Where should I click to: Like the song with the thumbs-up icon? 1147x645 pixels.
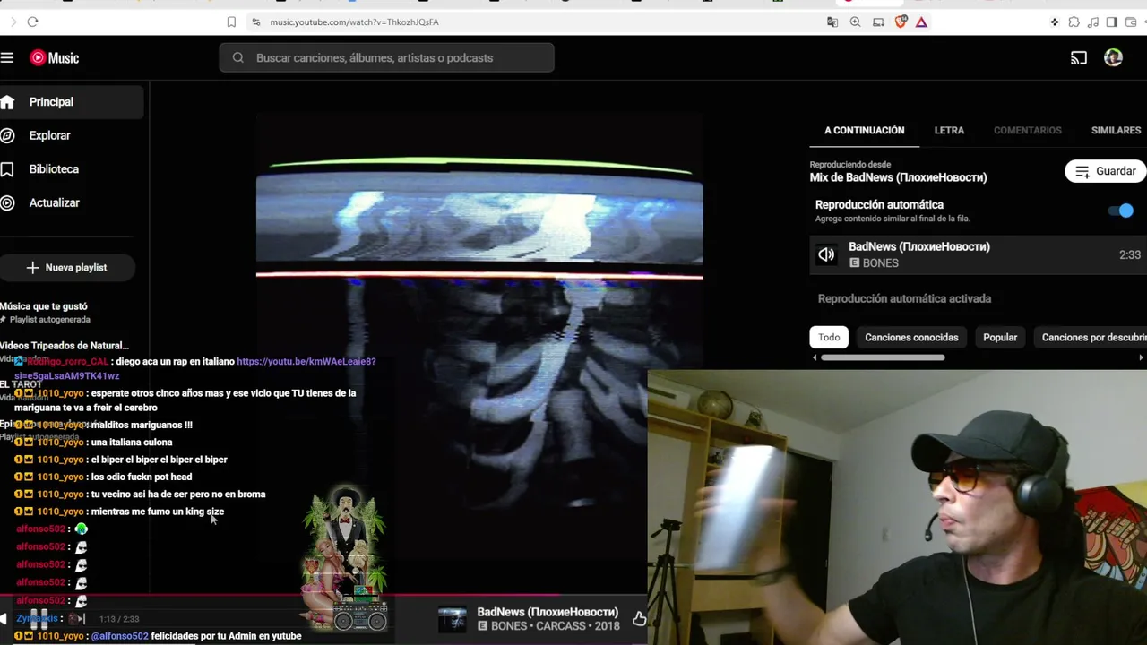pyautogui.click(x=639, y=619)
